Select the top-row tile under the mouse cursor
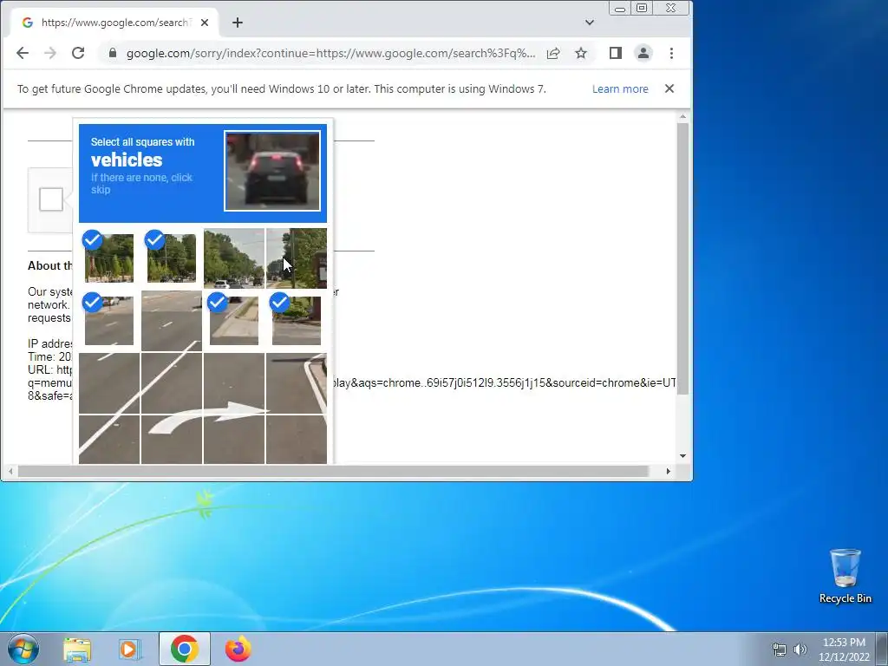Viewport: 888px width, 666px height. [297, 258]
